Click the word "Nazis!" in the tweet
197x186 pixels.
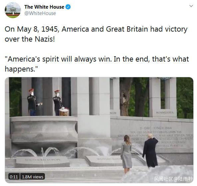click(45, 39)
